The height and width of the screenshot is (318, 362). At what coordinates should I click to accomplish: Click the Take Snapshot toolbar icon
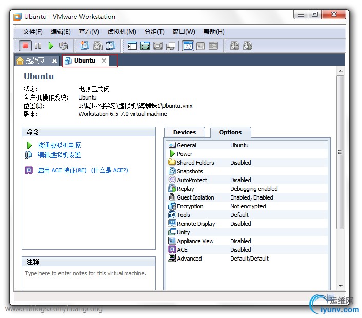click(x=85, y=46)
